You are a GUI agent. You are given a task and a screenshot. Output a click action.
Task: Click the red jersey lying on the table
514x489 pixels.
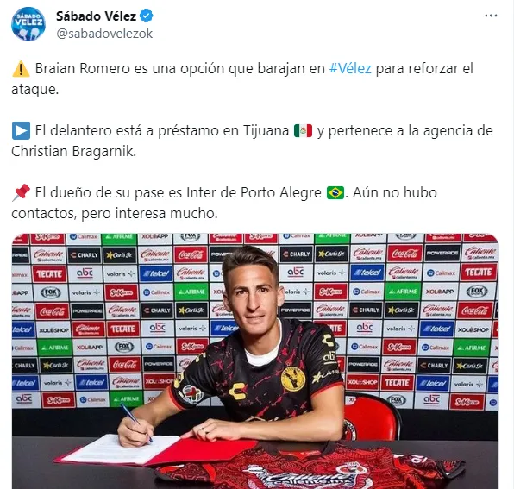coord(310,467)
